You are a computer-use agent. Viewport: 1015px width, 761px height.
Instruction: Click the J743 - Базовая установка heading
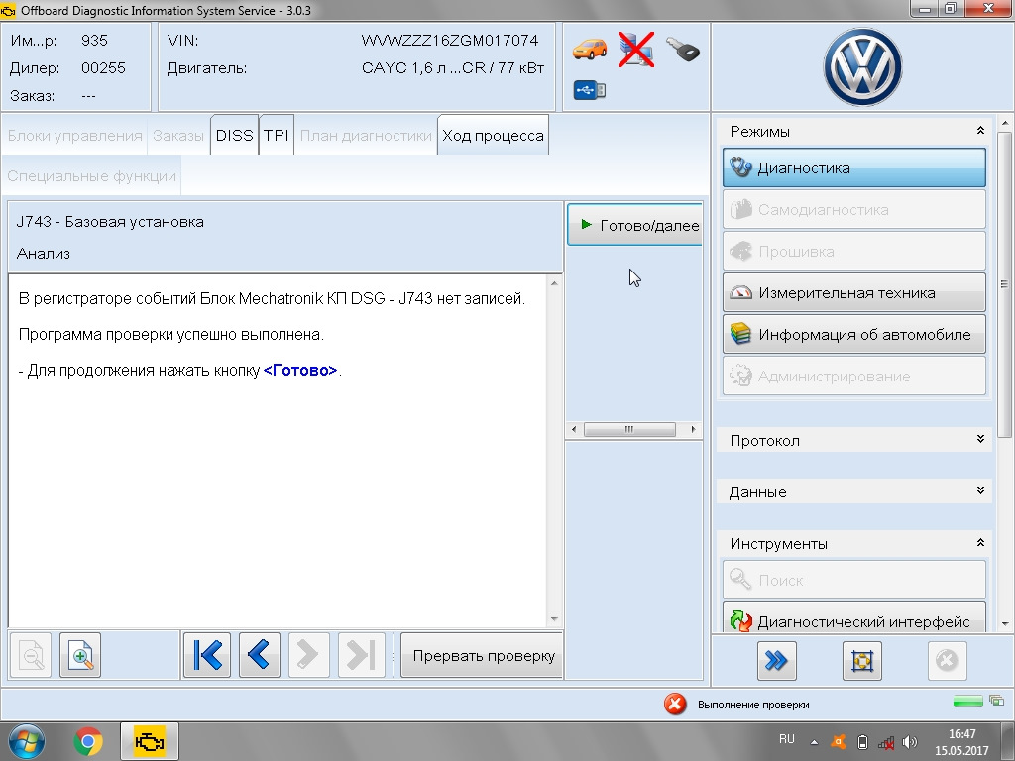(110, 221)
